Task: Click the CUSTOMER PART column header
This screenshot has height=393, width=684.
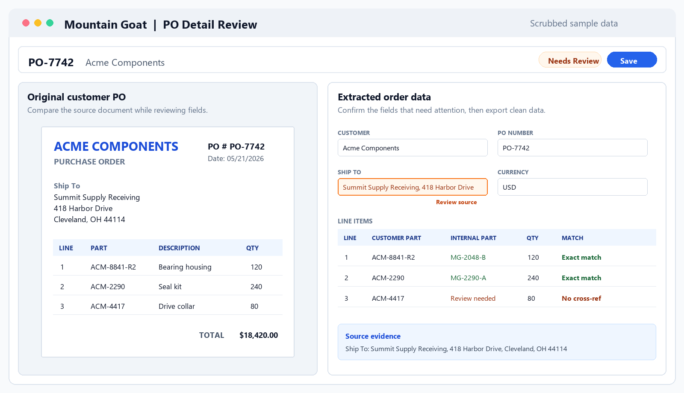Action: tap(396, 238)
